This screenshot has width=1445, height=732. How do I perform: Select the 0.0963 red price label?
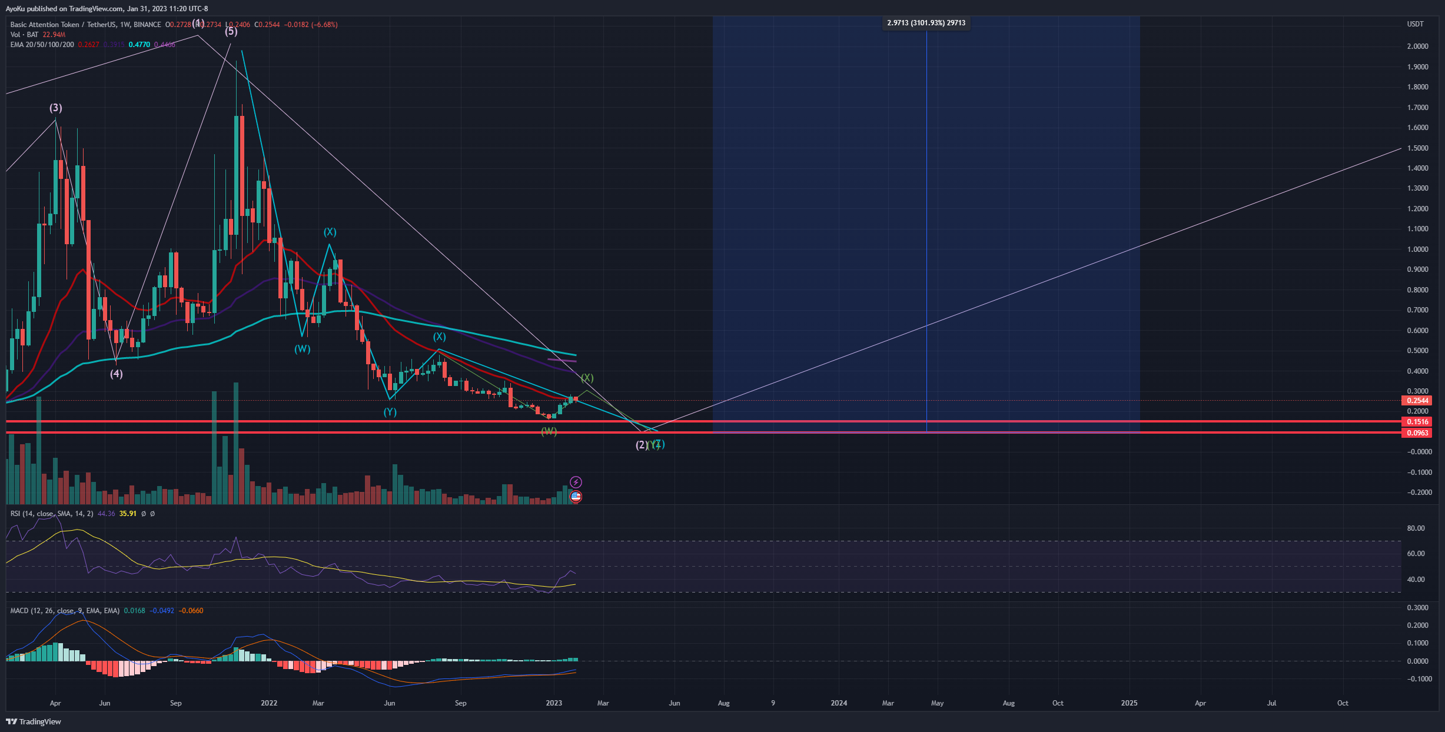pyautogui.click(x=1417, y=433)
